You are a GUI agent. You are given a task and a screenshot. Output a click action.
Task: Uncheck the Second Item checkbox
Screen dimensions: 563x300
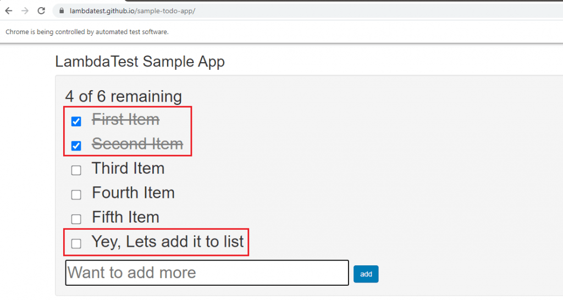(76, 146)
